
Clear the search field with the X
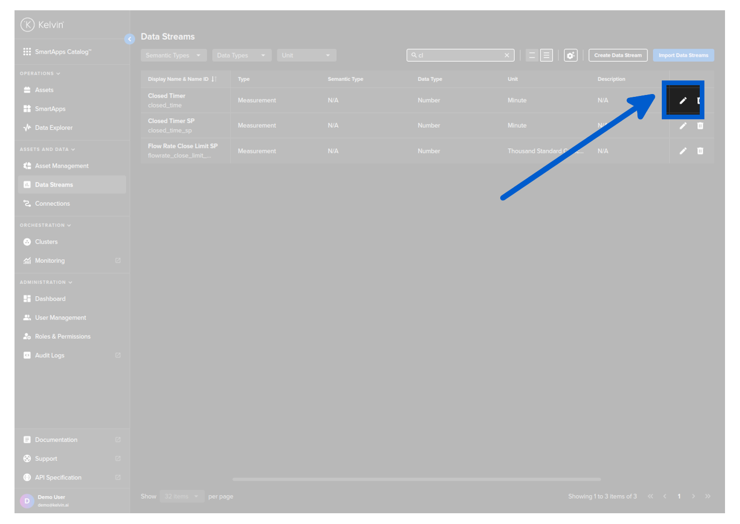(507, 55)
